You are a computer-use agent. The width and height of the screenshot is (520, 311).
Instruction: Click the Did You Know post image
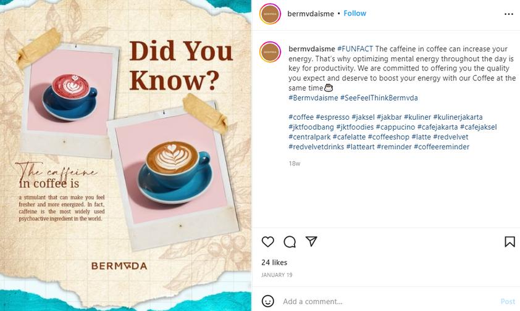tap(126, 155)
